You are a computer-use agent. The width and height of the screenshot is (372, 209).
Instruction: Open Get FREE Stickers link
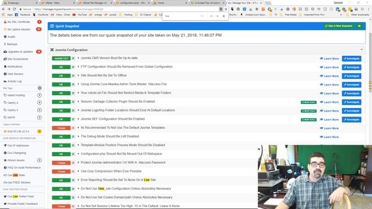click(17, 182)
